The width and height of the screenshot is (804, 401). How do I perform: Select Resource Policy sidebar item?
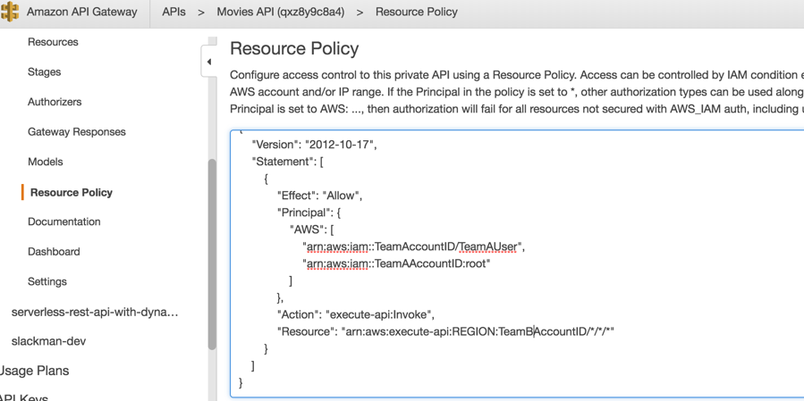pos(72,193)
